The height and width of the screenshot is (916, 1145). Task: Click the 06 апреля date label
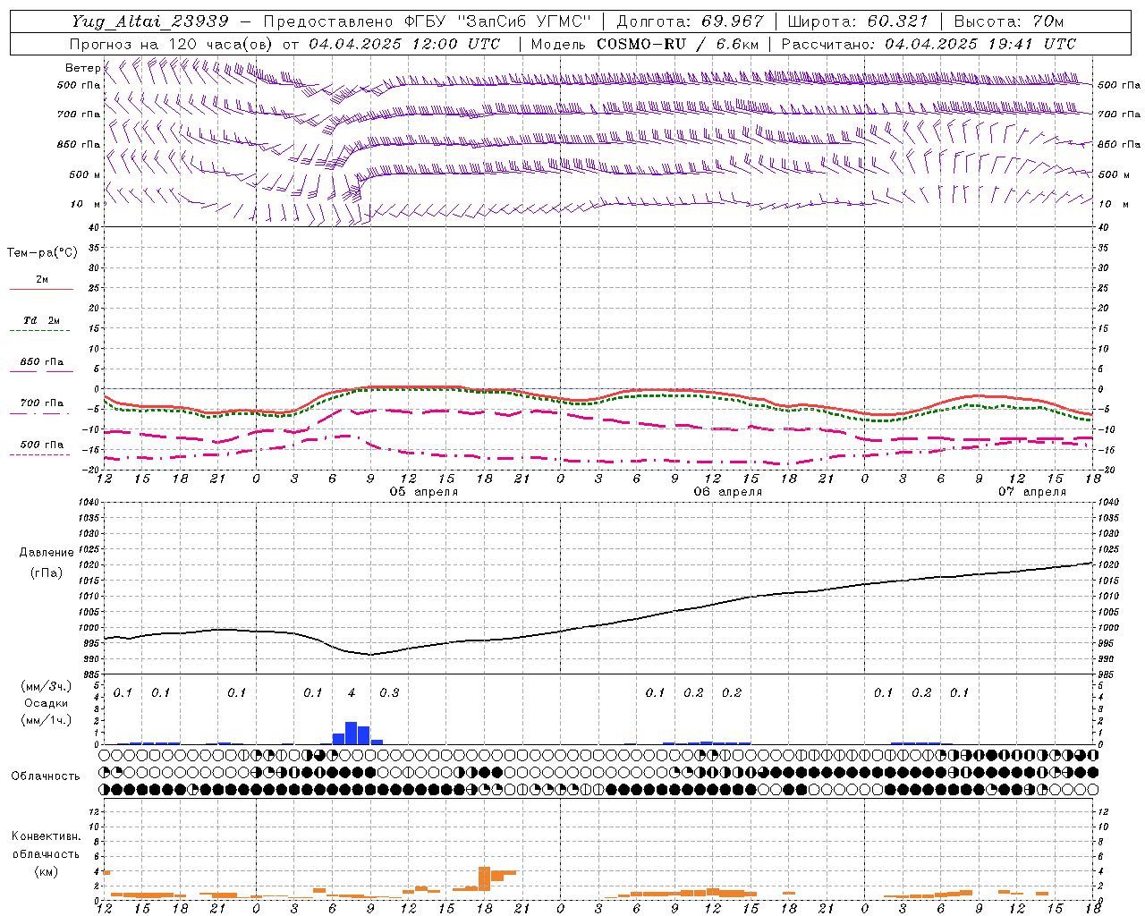click(x=728, y=492)
